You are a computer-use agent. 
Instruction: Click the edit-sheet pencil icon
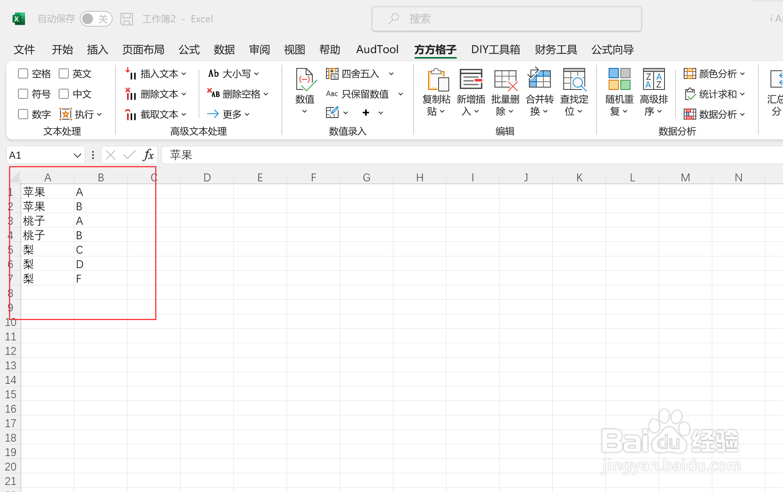(332, 113)
